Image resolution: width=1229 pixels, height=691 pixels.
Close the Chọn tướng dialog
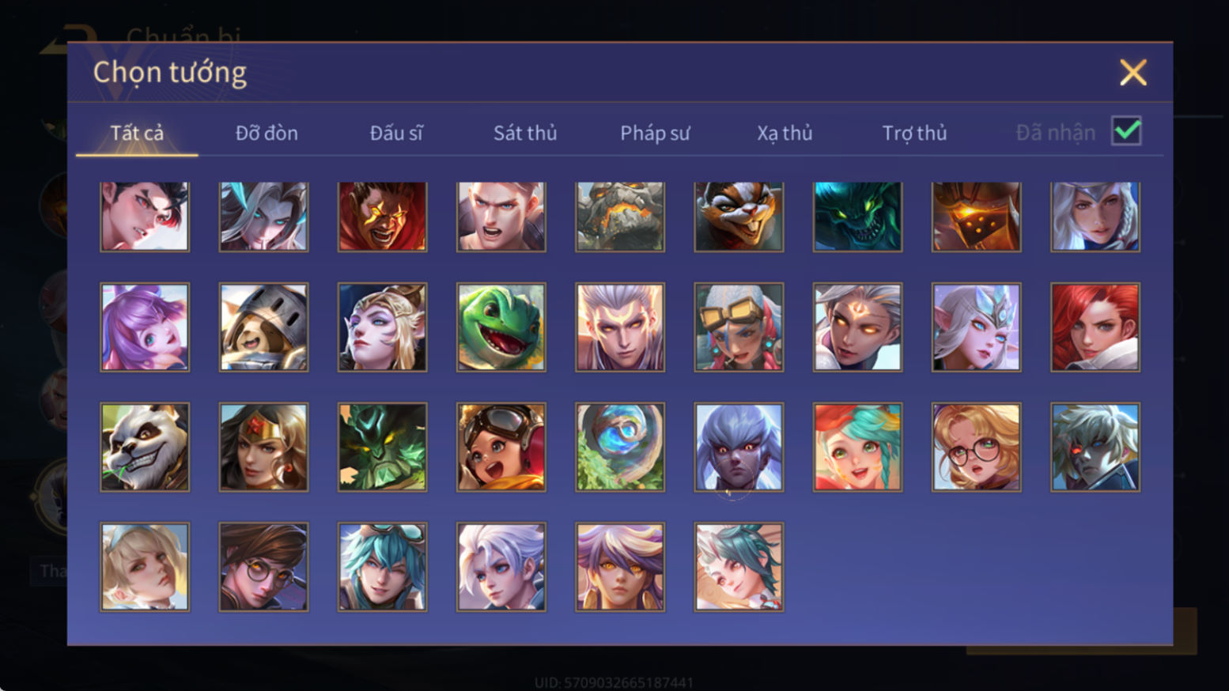pos(1133,73)
